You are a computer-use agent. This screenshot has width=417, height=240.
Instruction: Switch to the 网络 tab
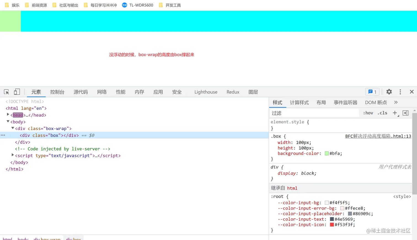[102, 92]
